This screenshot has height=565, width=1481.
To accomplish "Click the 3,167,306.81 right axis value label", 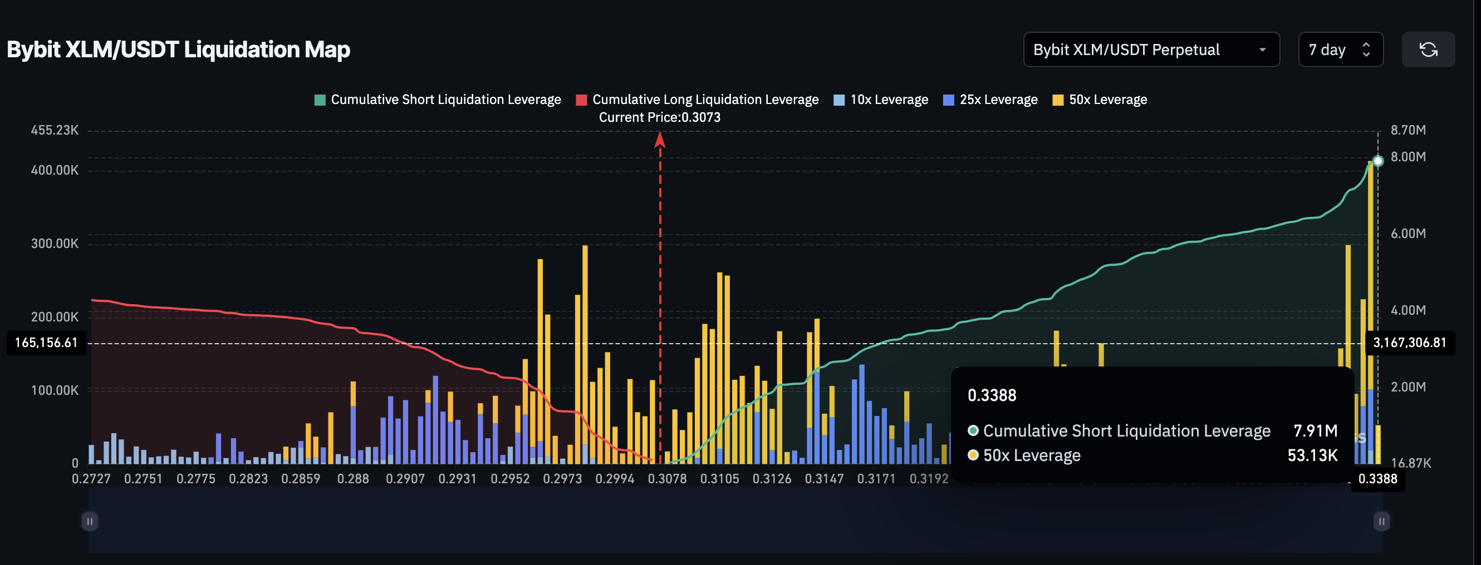I will click(x=1410, y=343).
